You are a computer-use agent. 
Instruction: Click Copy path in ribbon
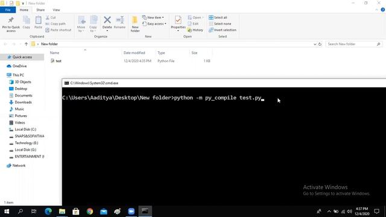55,24
